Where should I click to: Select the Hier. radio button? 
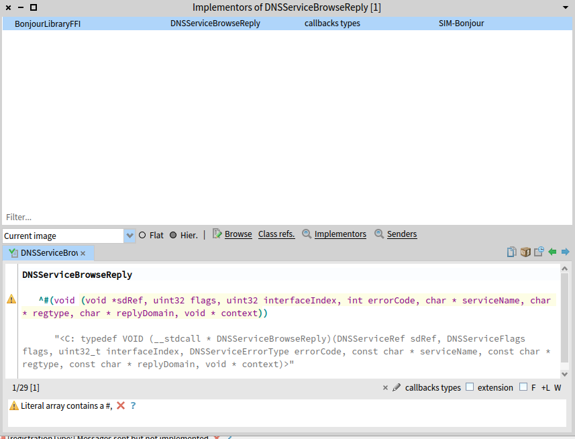[173, 235]
